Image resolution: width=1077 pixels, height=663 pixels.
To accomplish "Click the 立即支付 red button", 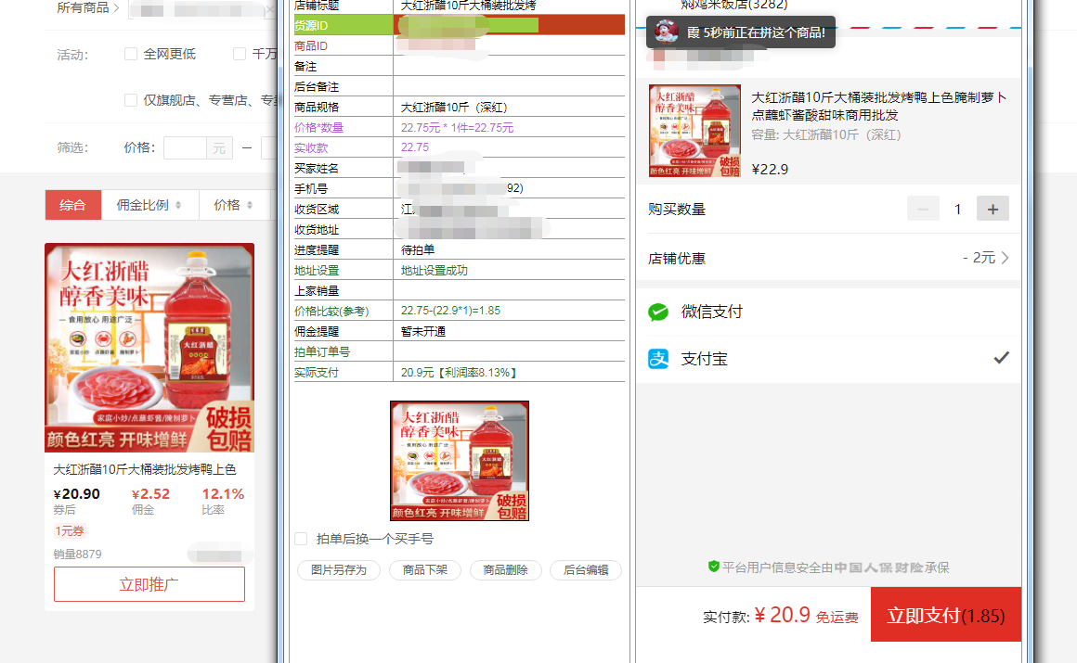I will [946, 615].
